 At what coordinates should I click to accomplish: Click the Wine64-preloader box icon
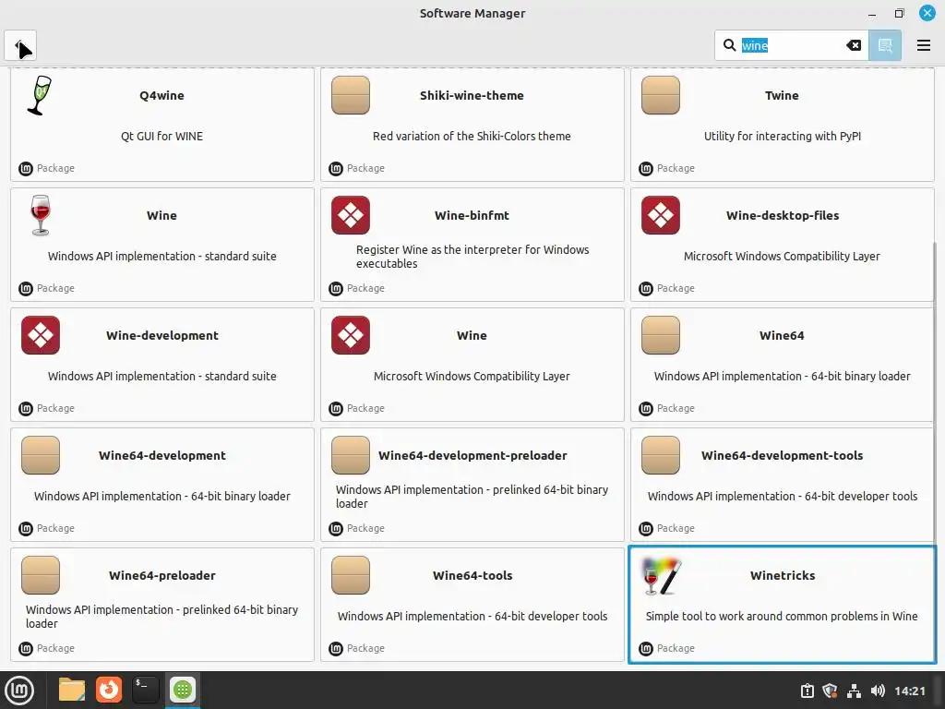click(x=41, y=575)
